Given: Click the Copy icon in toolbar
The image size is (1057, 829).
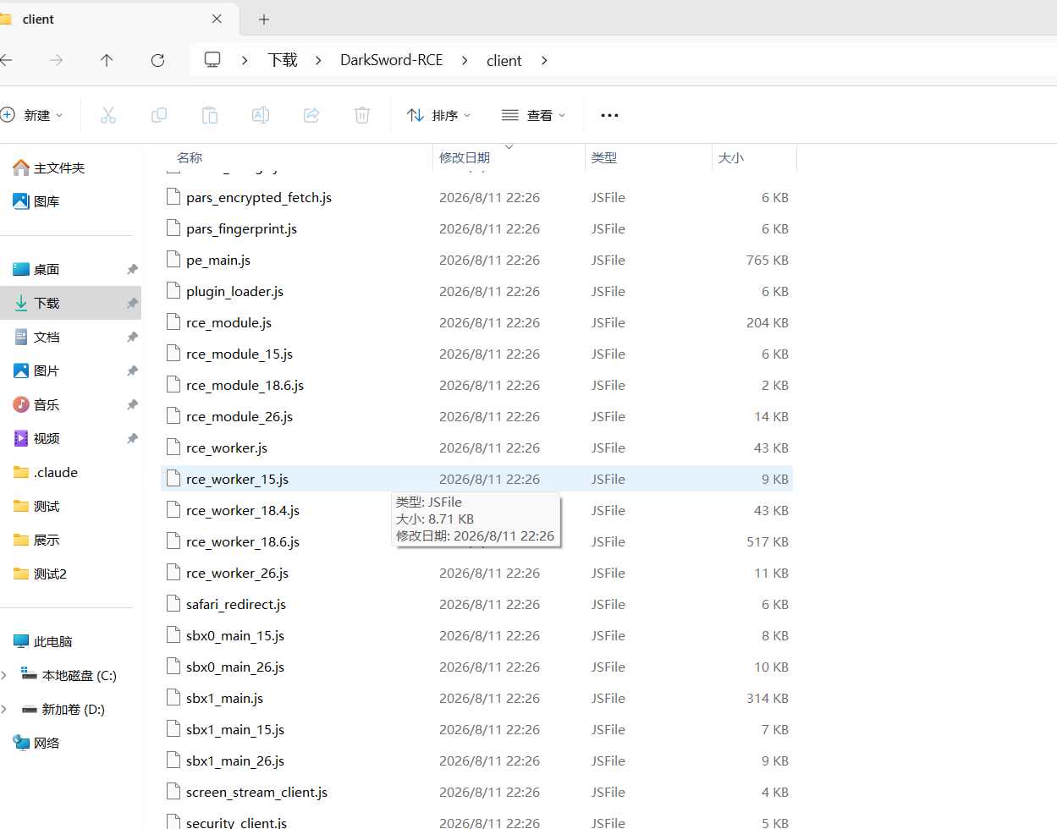Looking at the screenshot, I should (x=159, y=115).
